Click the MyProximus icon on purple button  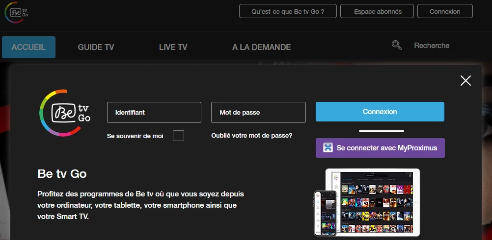[x=328, y=148]
